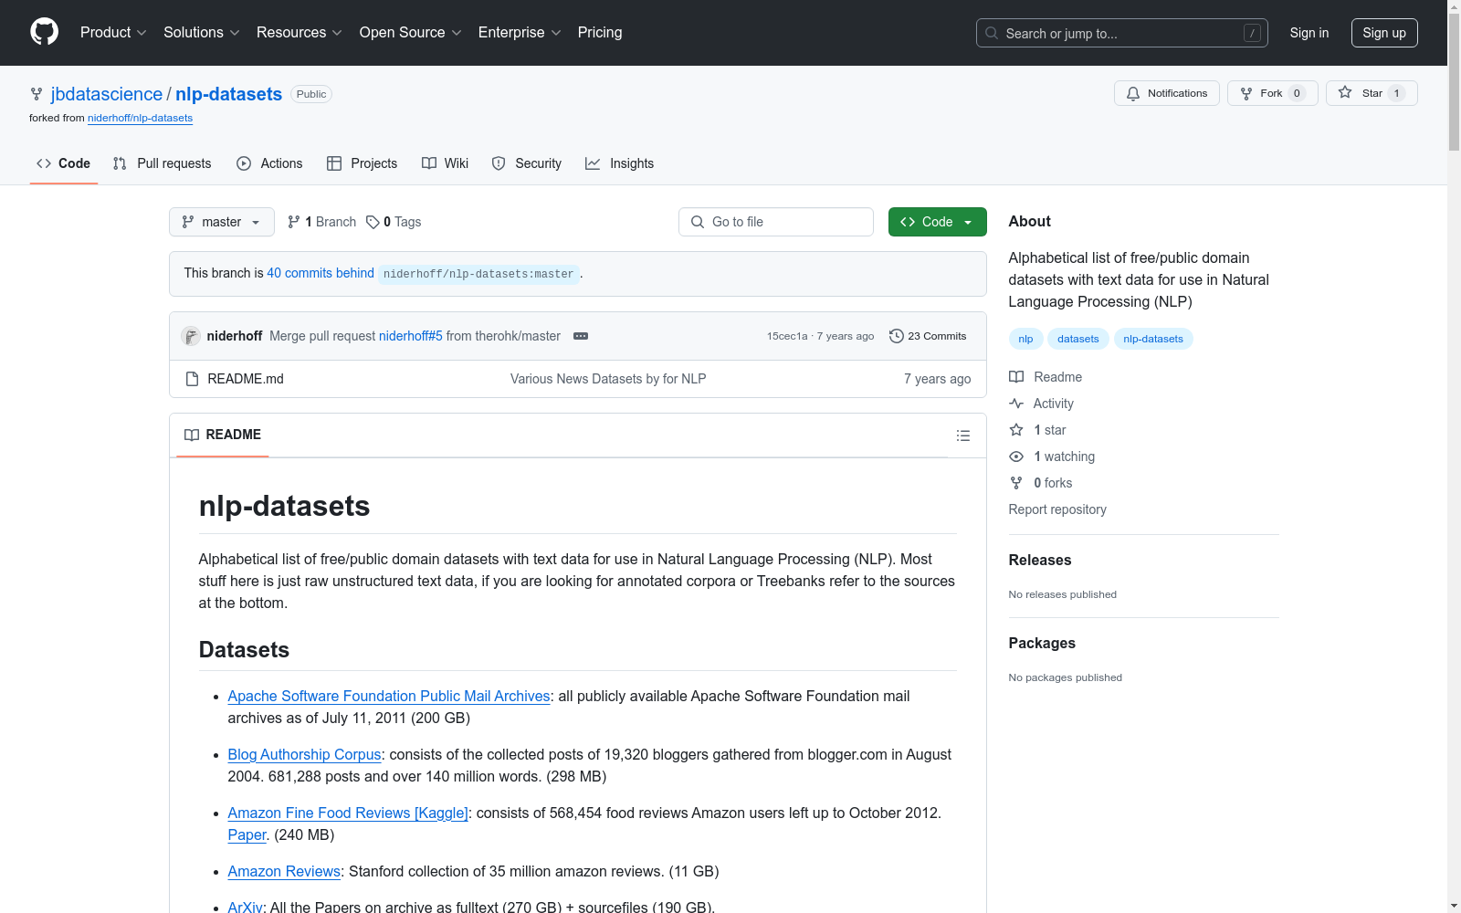Image resolution: width=1461 pixels, height=913 pixels.
Task: Open the jbdatascience owner profile
Action: tap(107, 94)
